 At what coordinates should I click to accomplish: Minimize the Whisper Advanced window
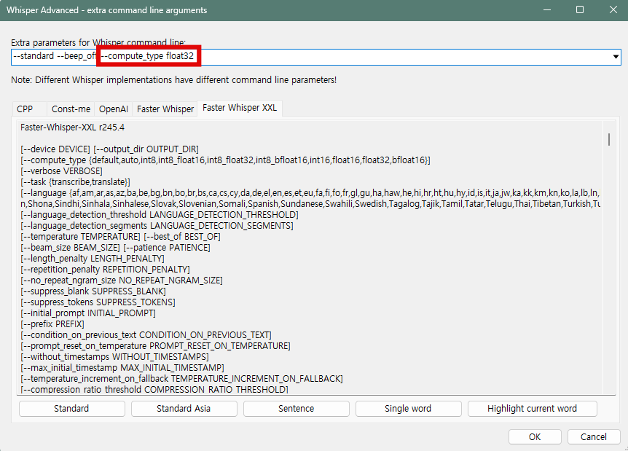546,10
